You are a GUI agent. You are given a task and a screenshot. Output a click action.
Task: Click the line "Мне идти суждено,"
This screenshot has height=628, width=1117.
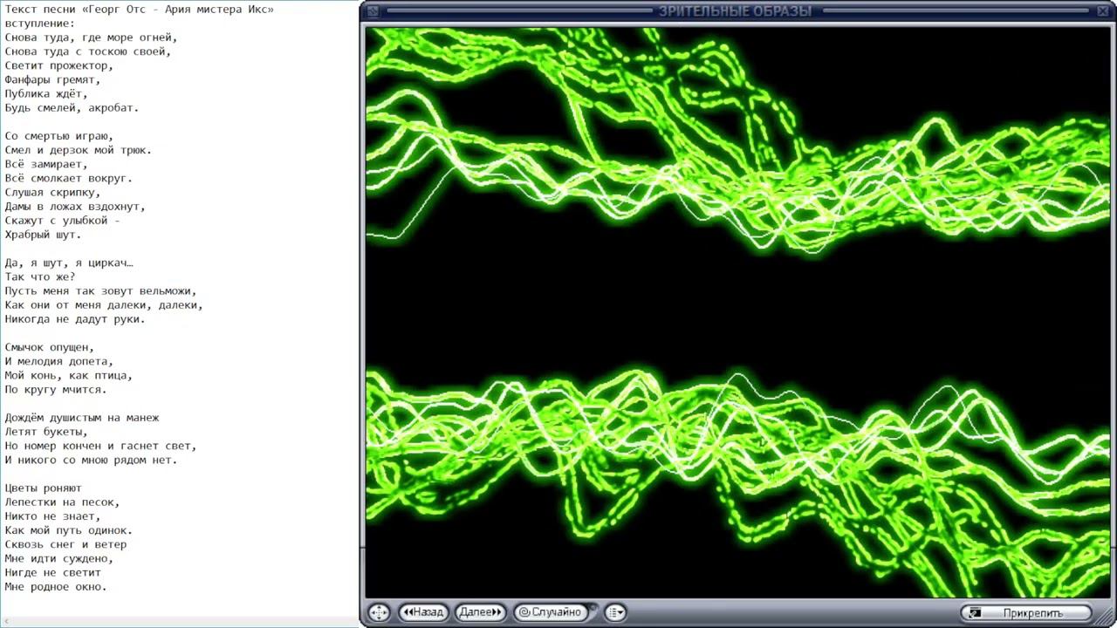click(59, 558)
